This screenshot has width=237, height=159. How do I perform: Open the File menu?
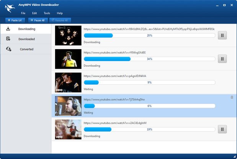(23, 13)
